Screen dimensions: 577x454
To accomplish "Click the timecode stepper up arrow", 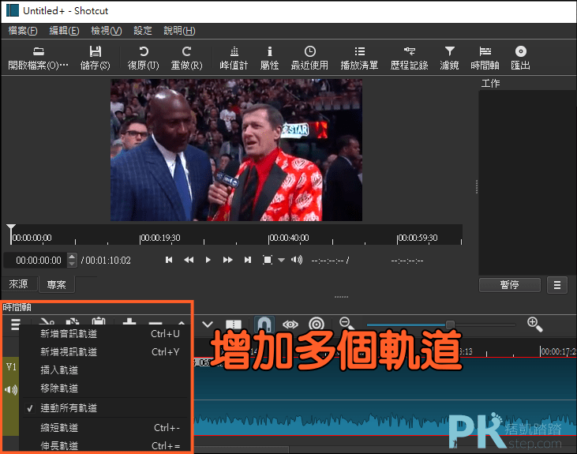I will coord(72,257).
